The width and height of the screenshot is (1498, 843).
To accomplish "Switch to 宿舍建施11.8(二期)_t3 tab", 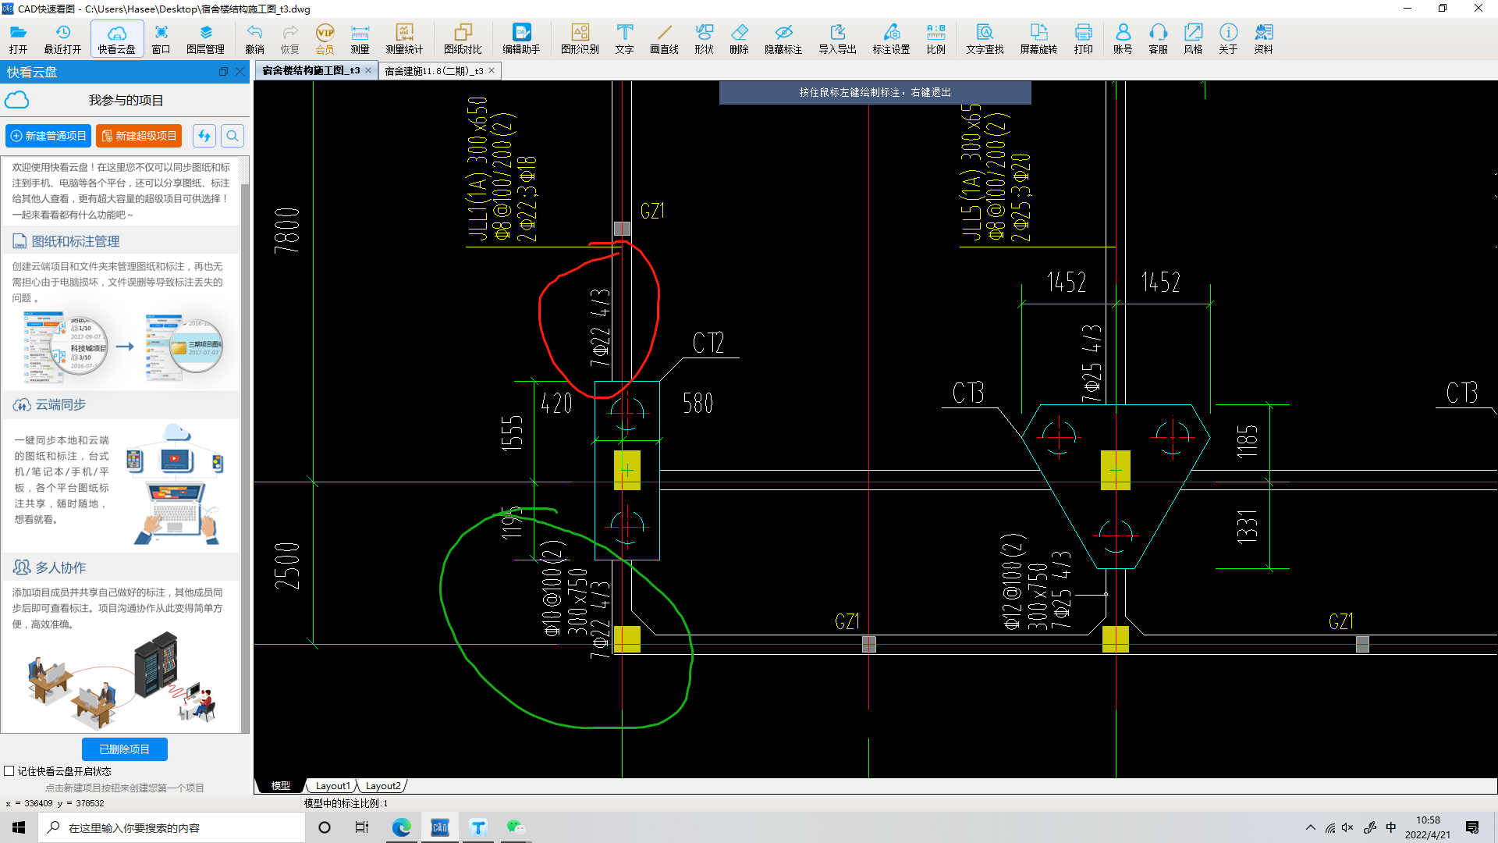I will coord(434,71).
